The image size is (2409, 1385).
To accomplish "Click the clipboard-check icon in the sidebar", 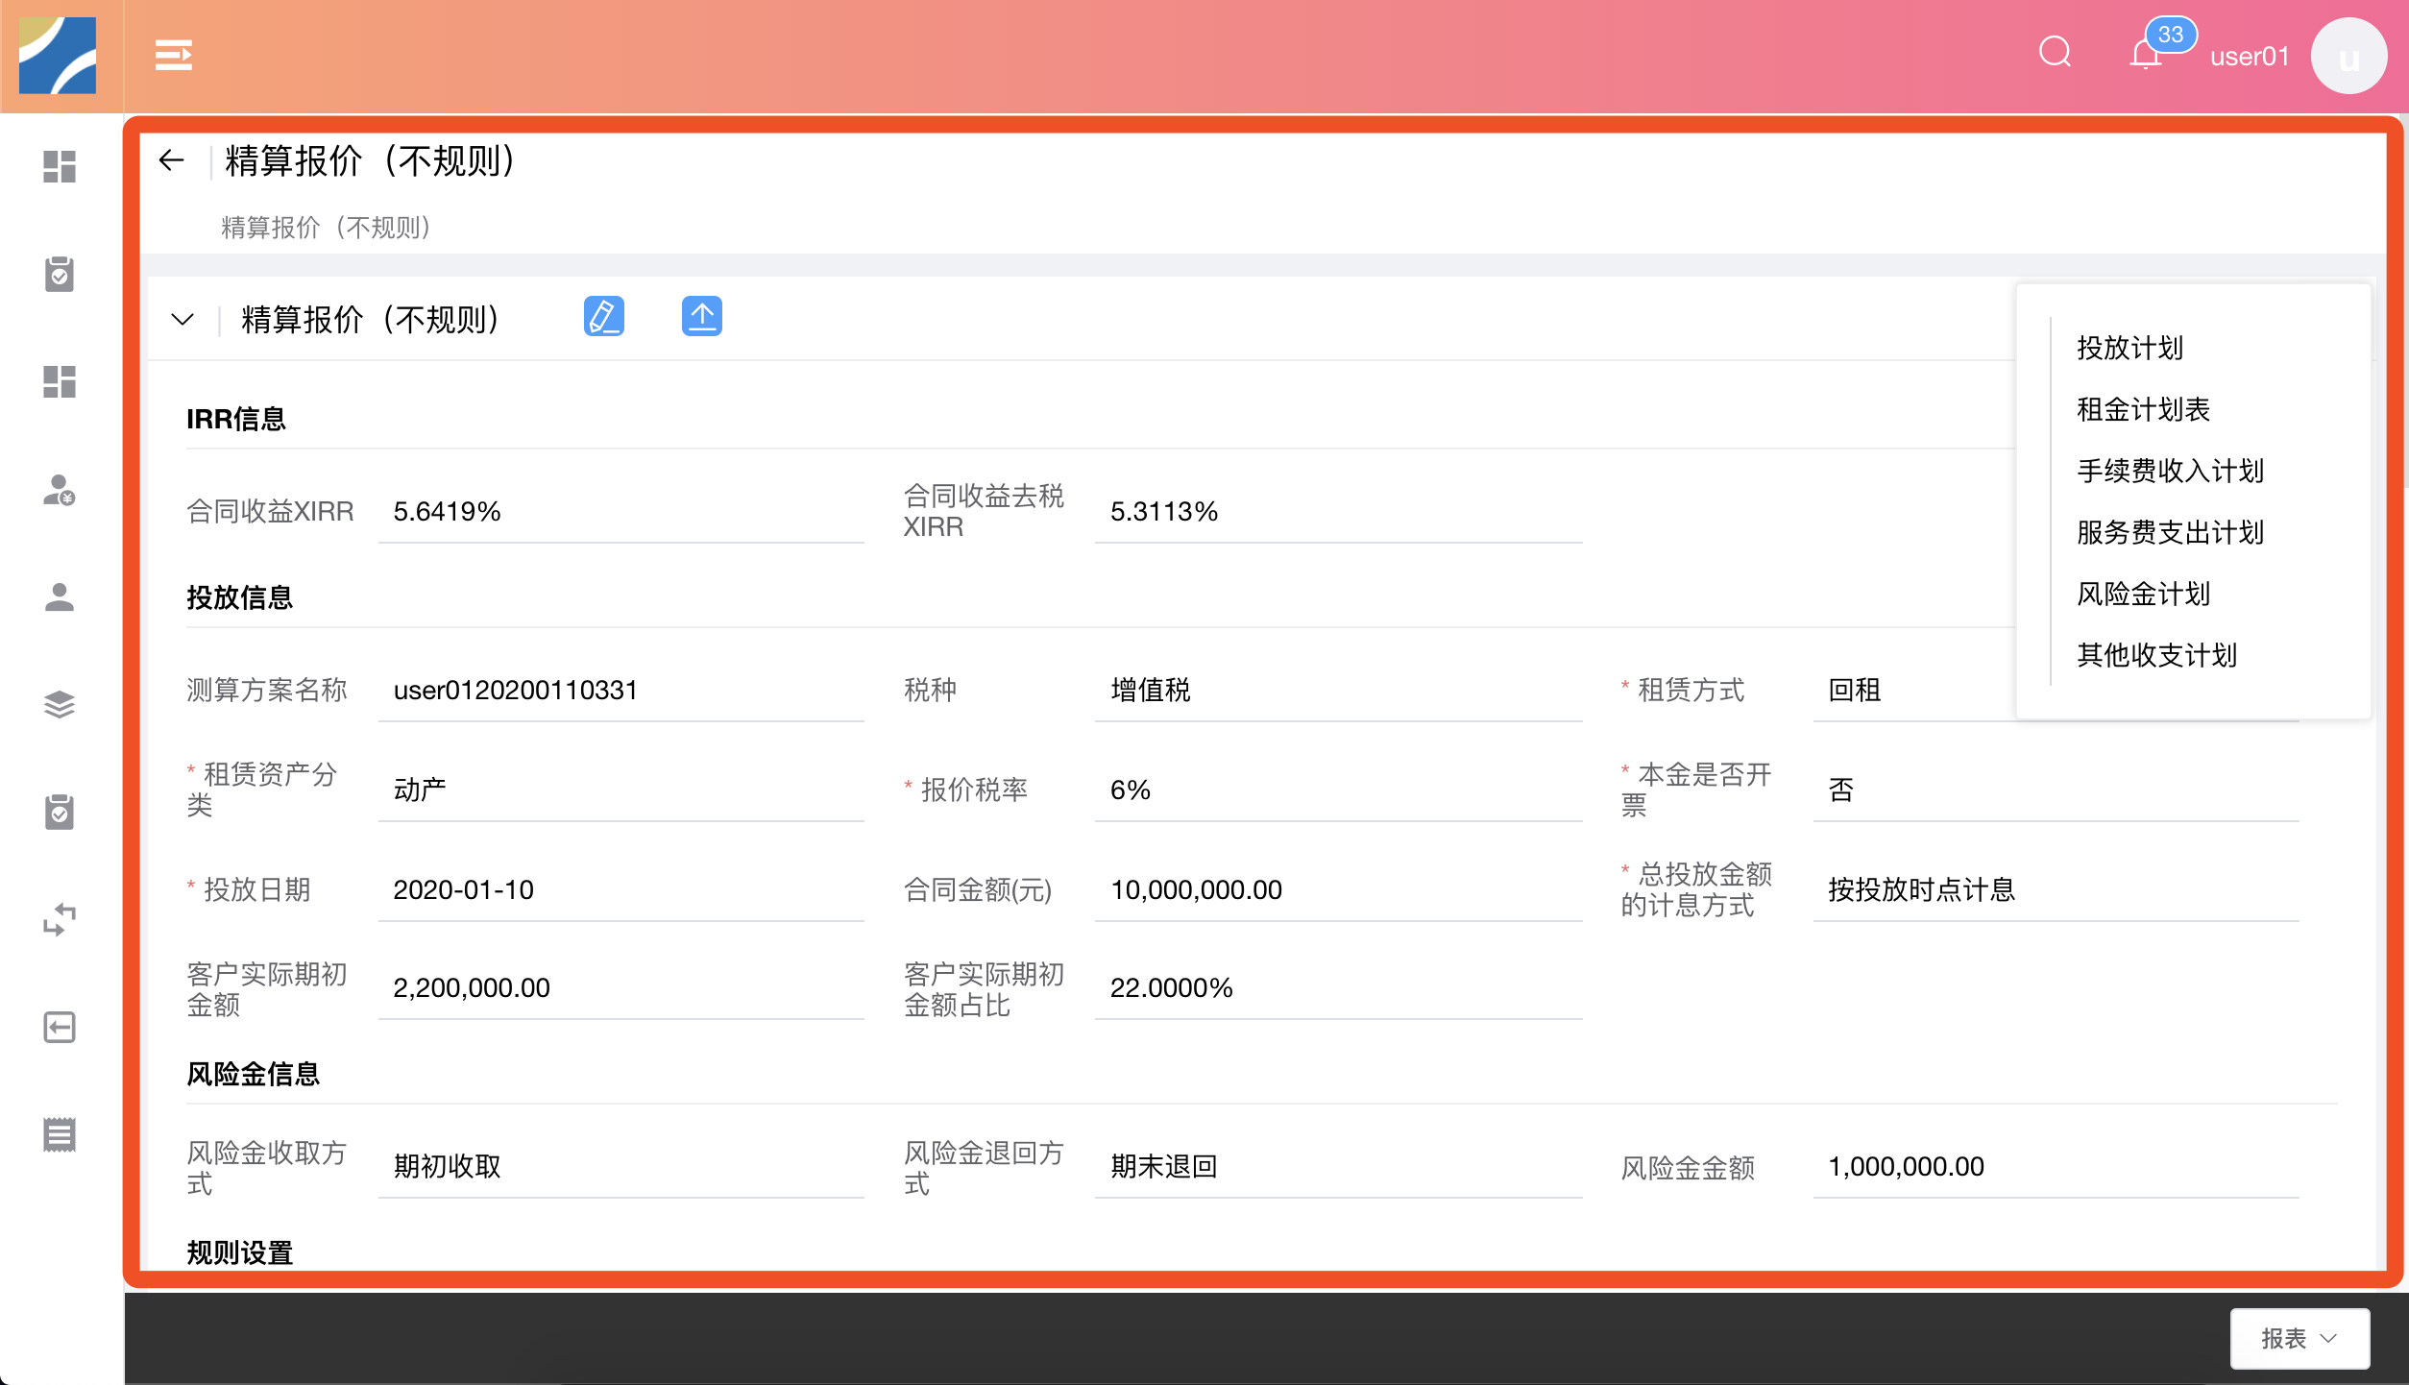I will (60, 275).
